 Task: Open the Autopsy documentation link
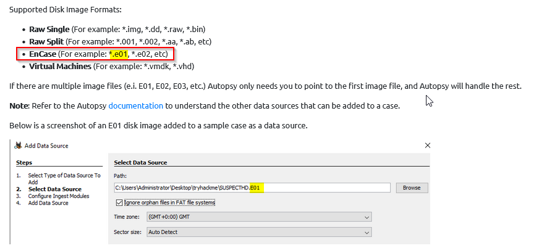(x=136, y=106)
